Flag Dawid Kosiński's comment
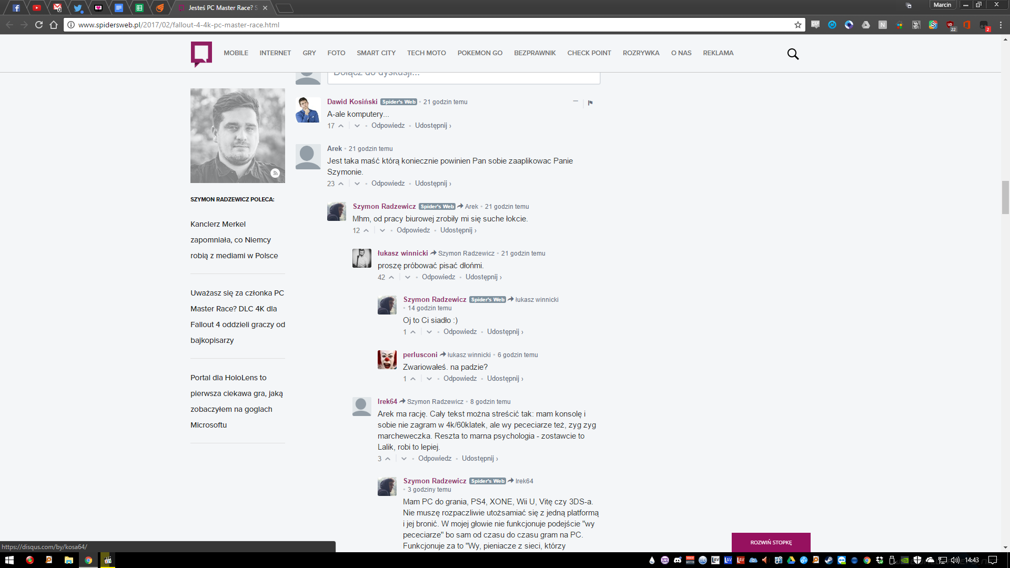Image resolution: width=1010 pixels, height=568 pixels. pyautogui.click(x=590, y=103)
